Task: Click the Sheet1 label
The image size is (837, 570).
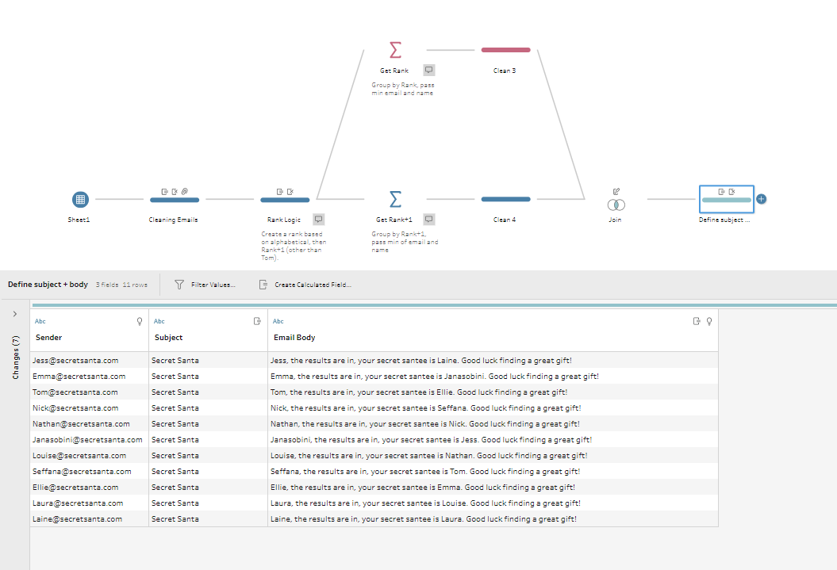Action: [79, 220]
